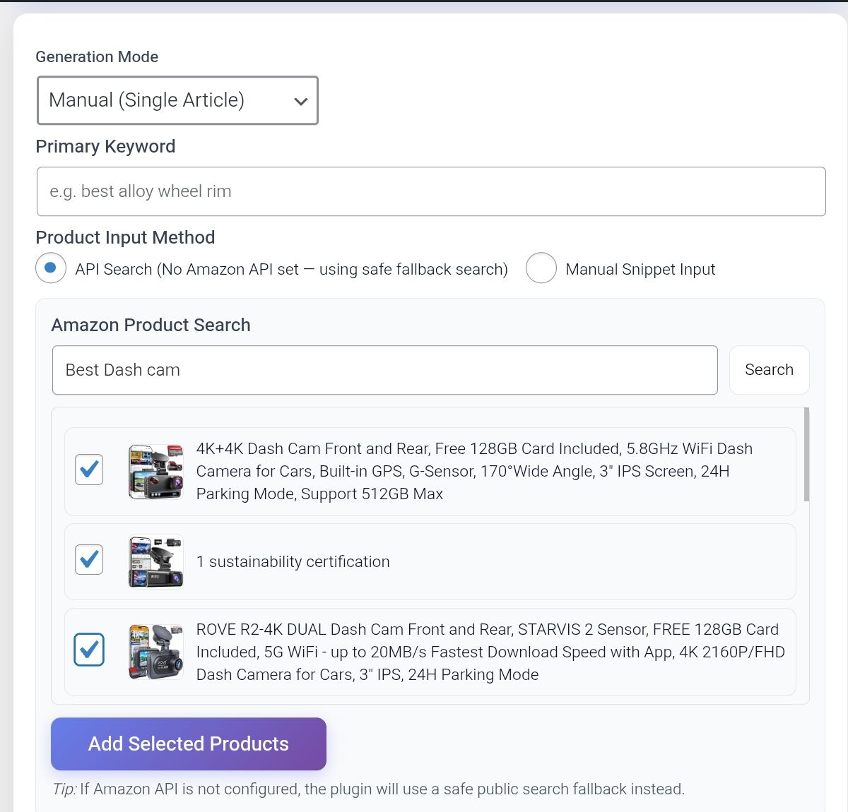848x812 pixels.
Task: Click the "Primary Keyword" field label
Action: [x=105, y=146]
